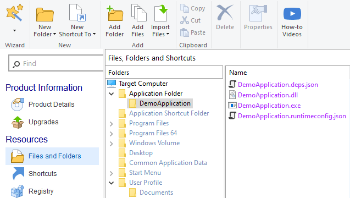Click the Name column header
This screenshot has height=198, width=350.
pos(238,73)
